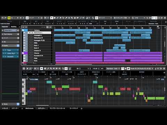Expand the Track Versions inspector section
Viewport: 167px width, 125px height.
point(10,34)
